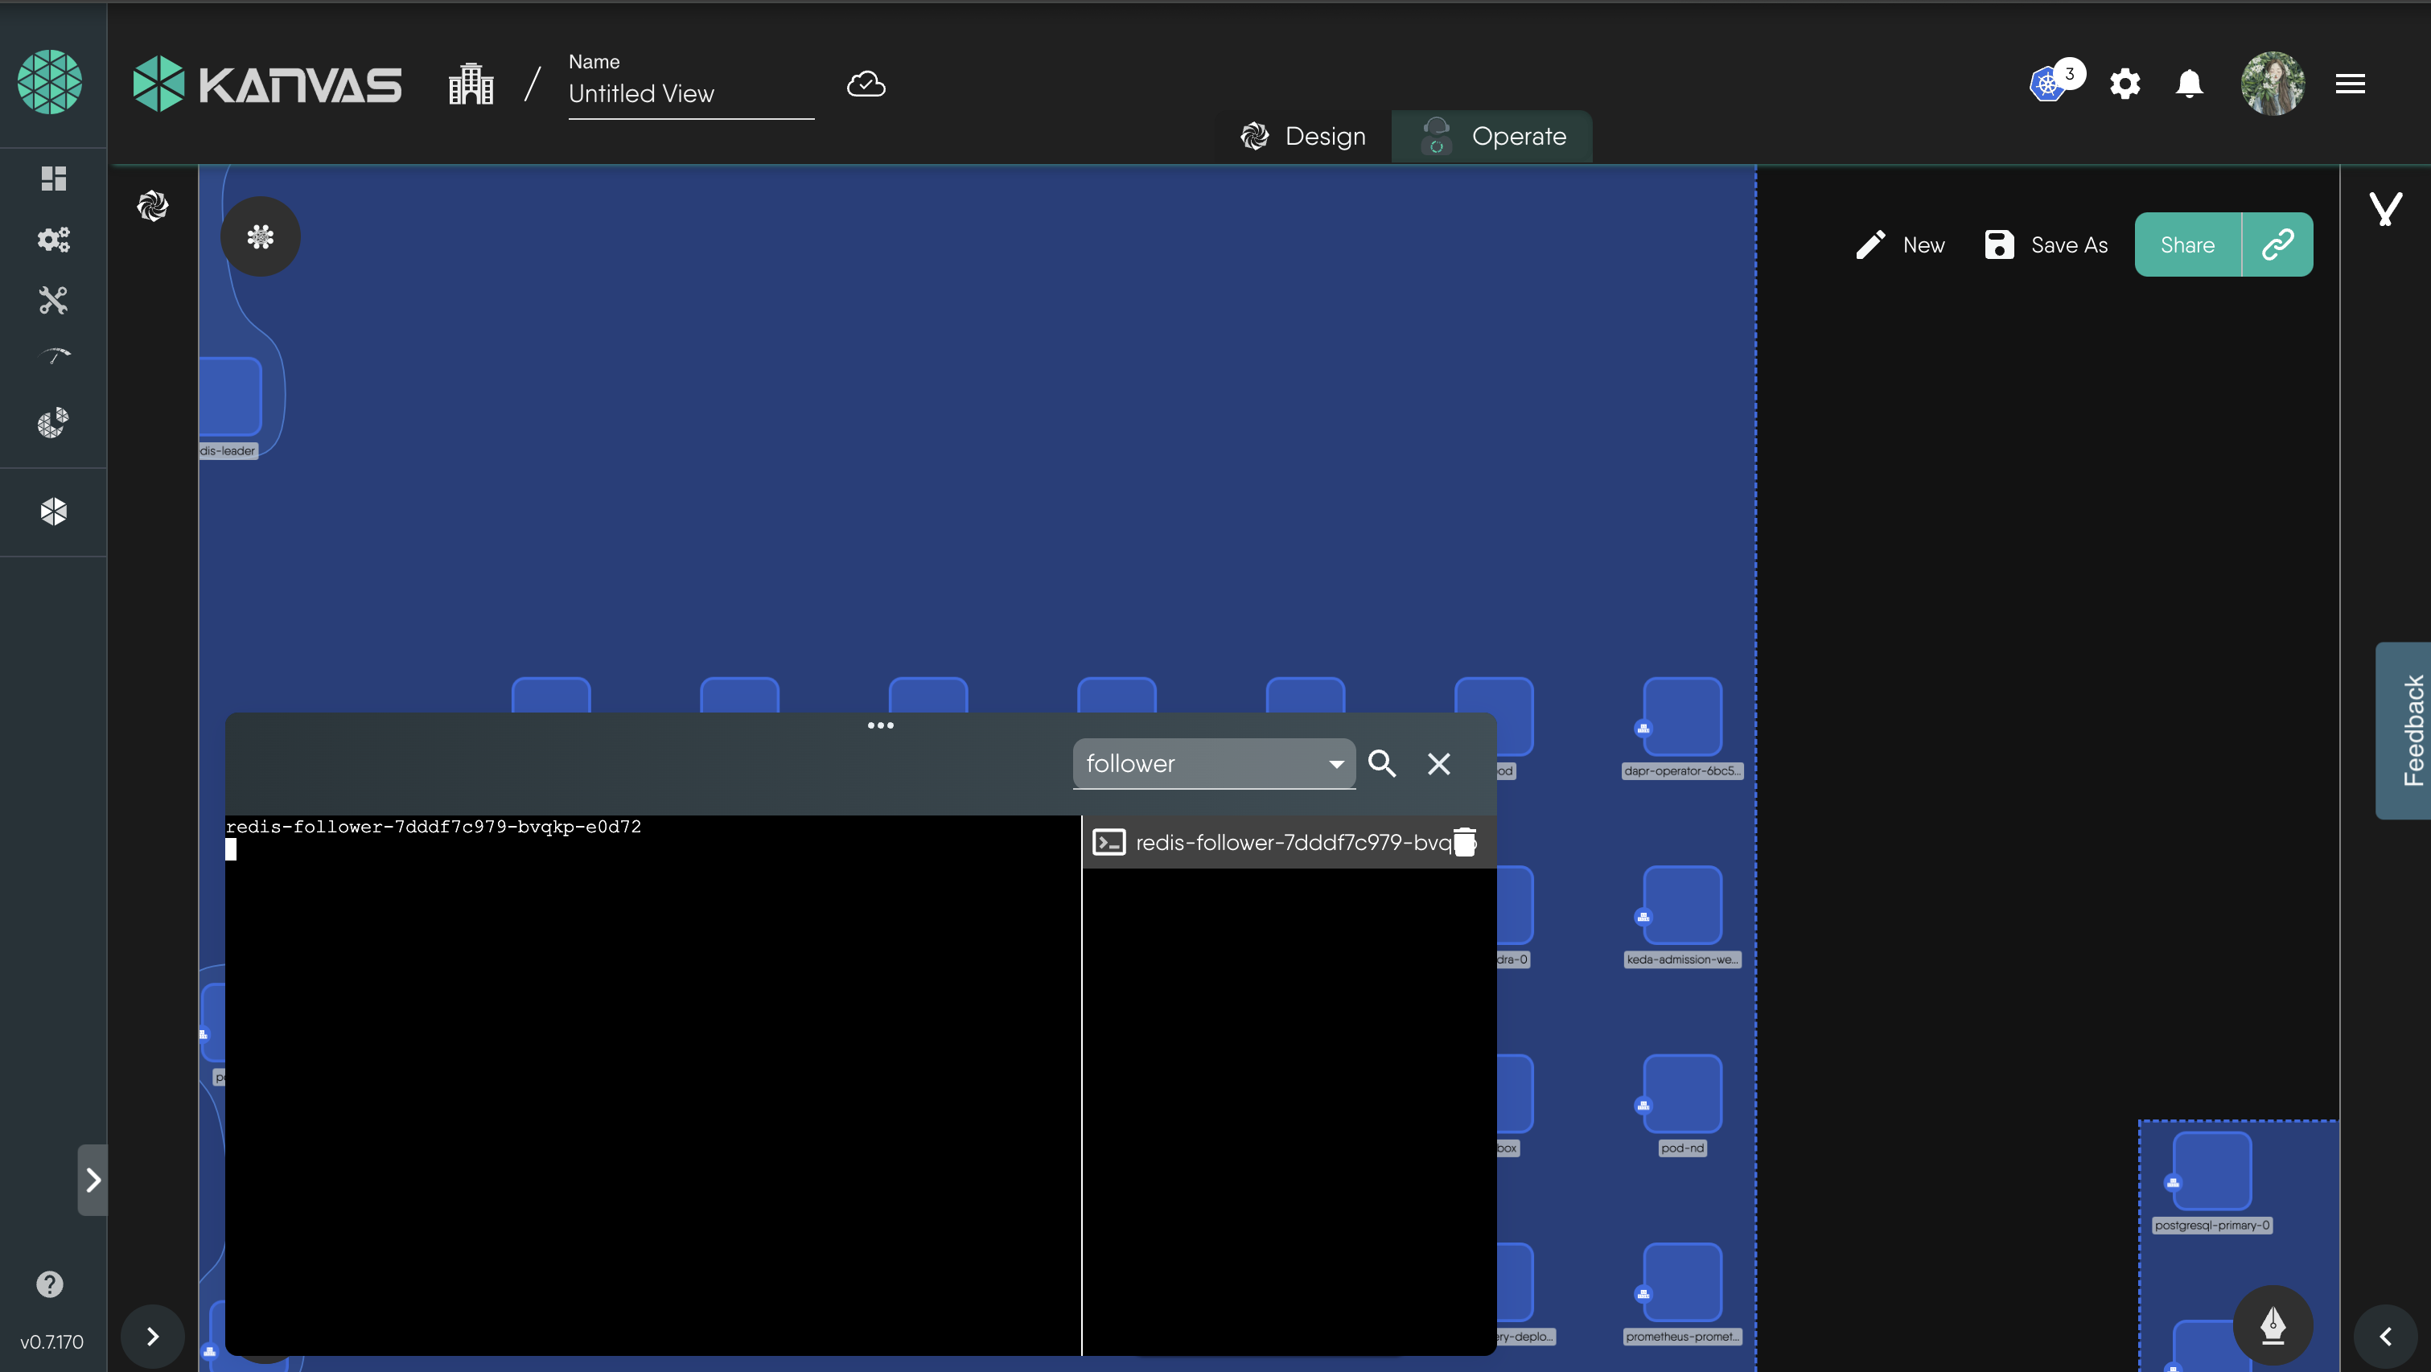
Task: Click the cloud sync status icon
Action: click(x=865, y=82)
